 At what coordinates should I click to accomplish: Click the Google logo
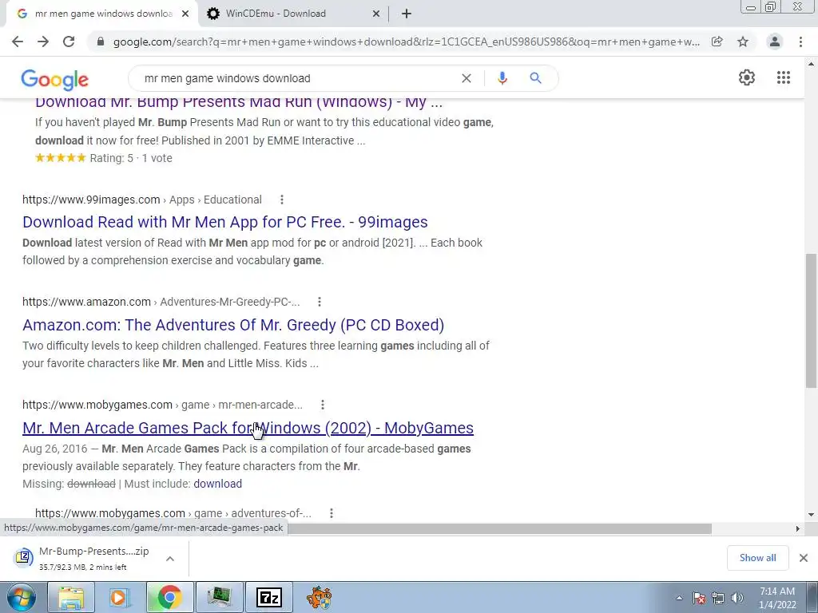point(55,79)
